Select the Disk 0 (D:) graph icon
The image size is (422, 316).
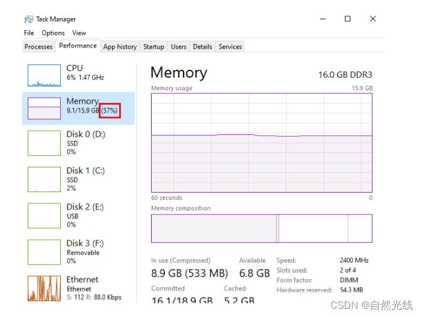pos(44,143)
